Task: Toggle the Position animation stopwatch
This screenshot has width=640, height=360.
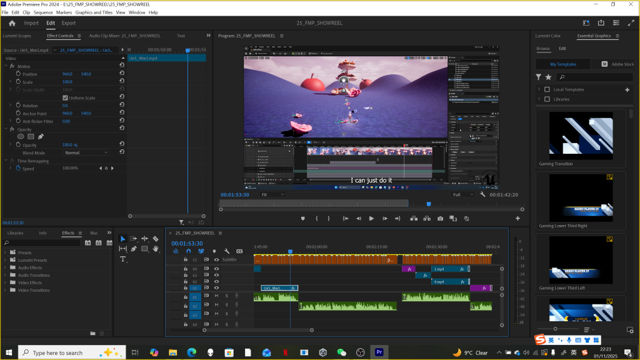Action: click(x=17, y=74)
